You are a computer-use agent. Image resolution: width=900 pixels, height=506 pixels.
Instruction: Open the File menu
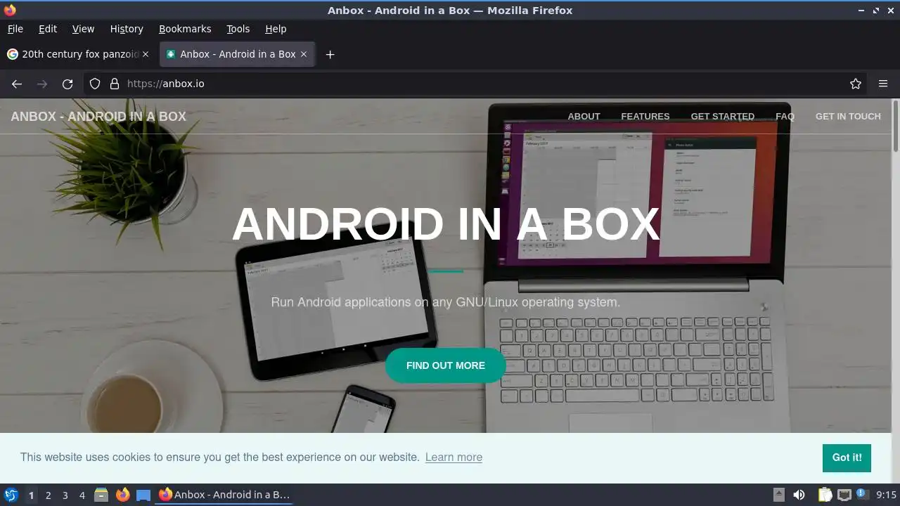tap(15, 29)
